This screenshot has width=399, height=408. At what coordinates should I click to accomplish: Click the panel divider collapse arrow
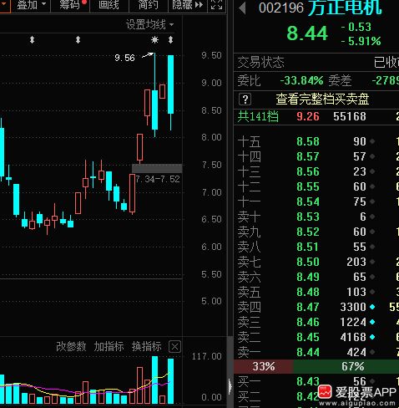[x=230, y=386]
